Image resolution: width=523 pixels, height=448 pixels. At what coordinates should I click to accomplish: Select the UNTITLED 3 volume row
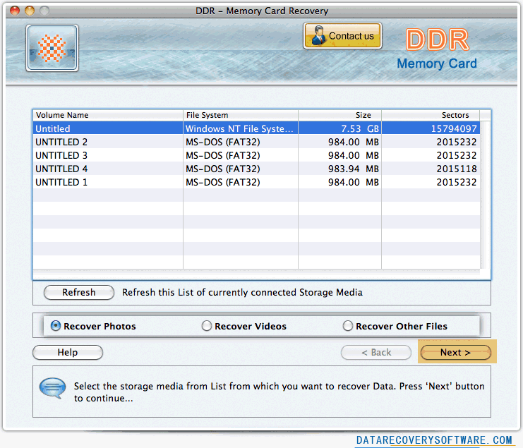coord(256,155)
